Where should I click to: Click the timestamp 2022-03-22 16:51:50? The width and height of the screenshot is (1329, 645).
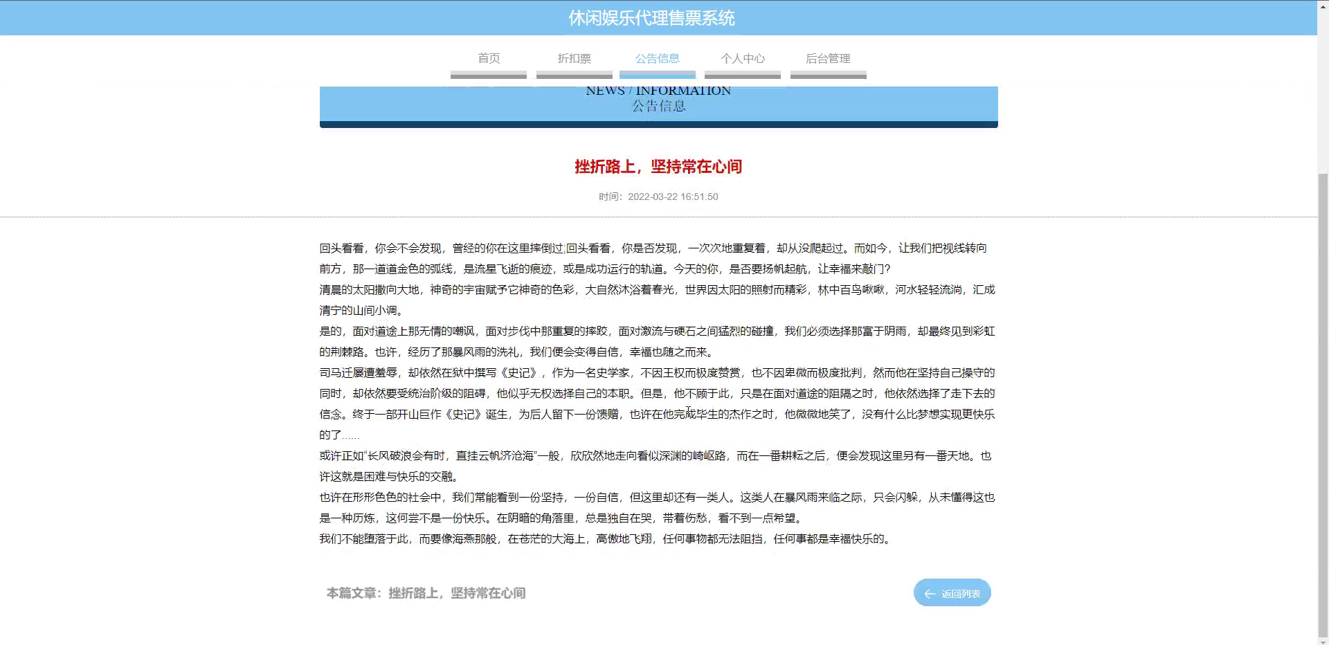pos(673,197)
